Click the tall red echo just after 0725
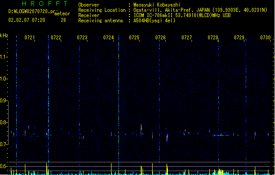This screenshot has width=275, height=175. (141, 129)
